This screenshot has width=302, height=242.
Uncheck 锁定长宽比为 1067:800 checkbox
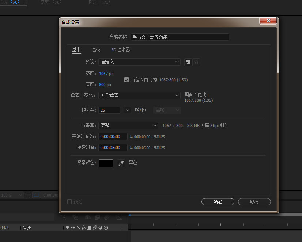[127, 80]
